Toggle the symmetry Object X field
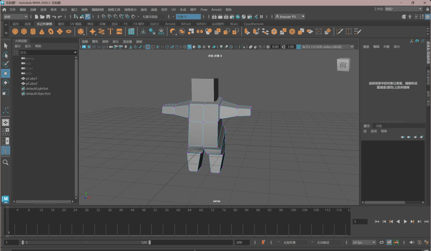Screen dimensions: 431x251 pyautogui.click(x=188, y=17)
